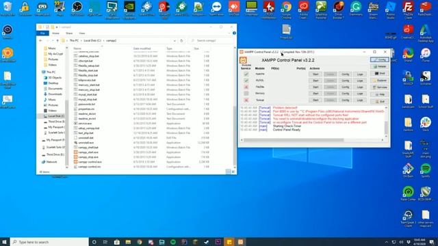Open Explorer button in XAMPP panel
Image resolution: width=438 pixels, height=246 pixels.
pos(380,81)
